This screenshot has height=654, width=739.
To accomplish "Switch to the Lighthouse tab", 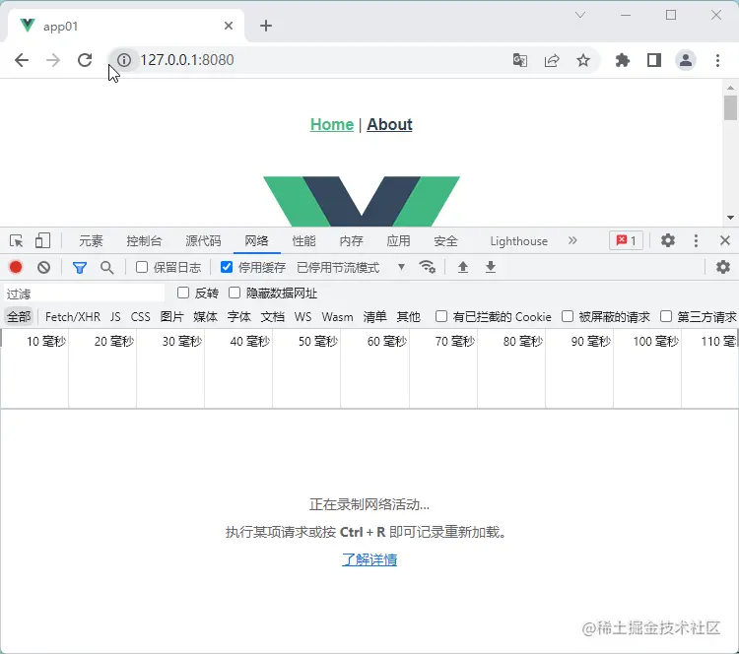I will point(518,240).
